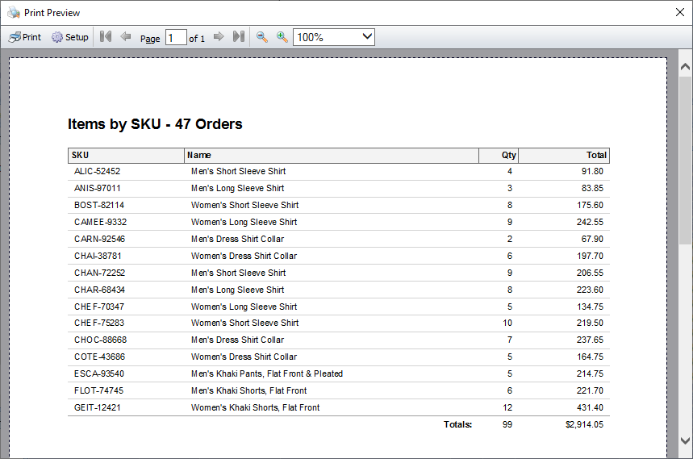Go to the next page
Image resolution: width=693 pixels, height=459 pixels.
(x=219, y=36)
